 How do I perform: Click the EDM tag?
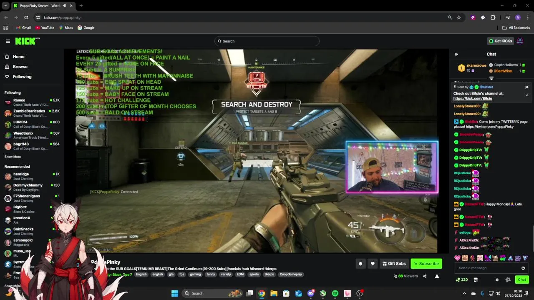240,275
